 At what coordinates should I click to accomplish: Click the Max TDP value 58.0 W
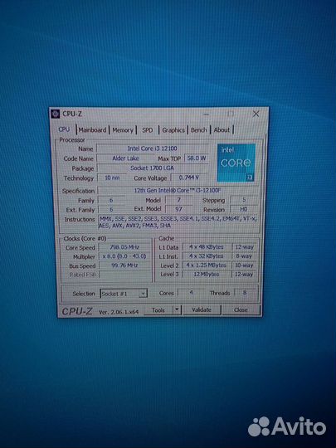pyautogui.click(x=197, y=158)
